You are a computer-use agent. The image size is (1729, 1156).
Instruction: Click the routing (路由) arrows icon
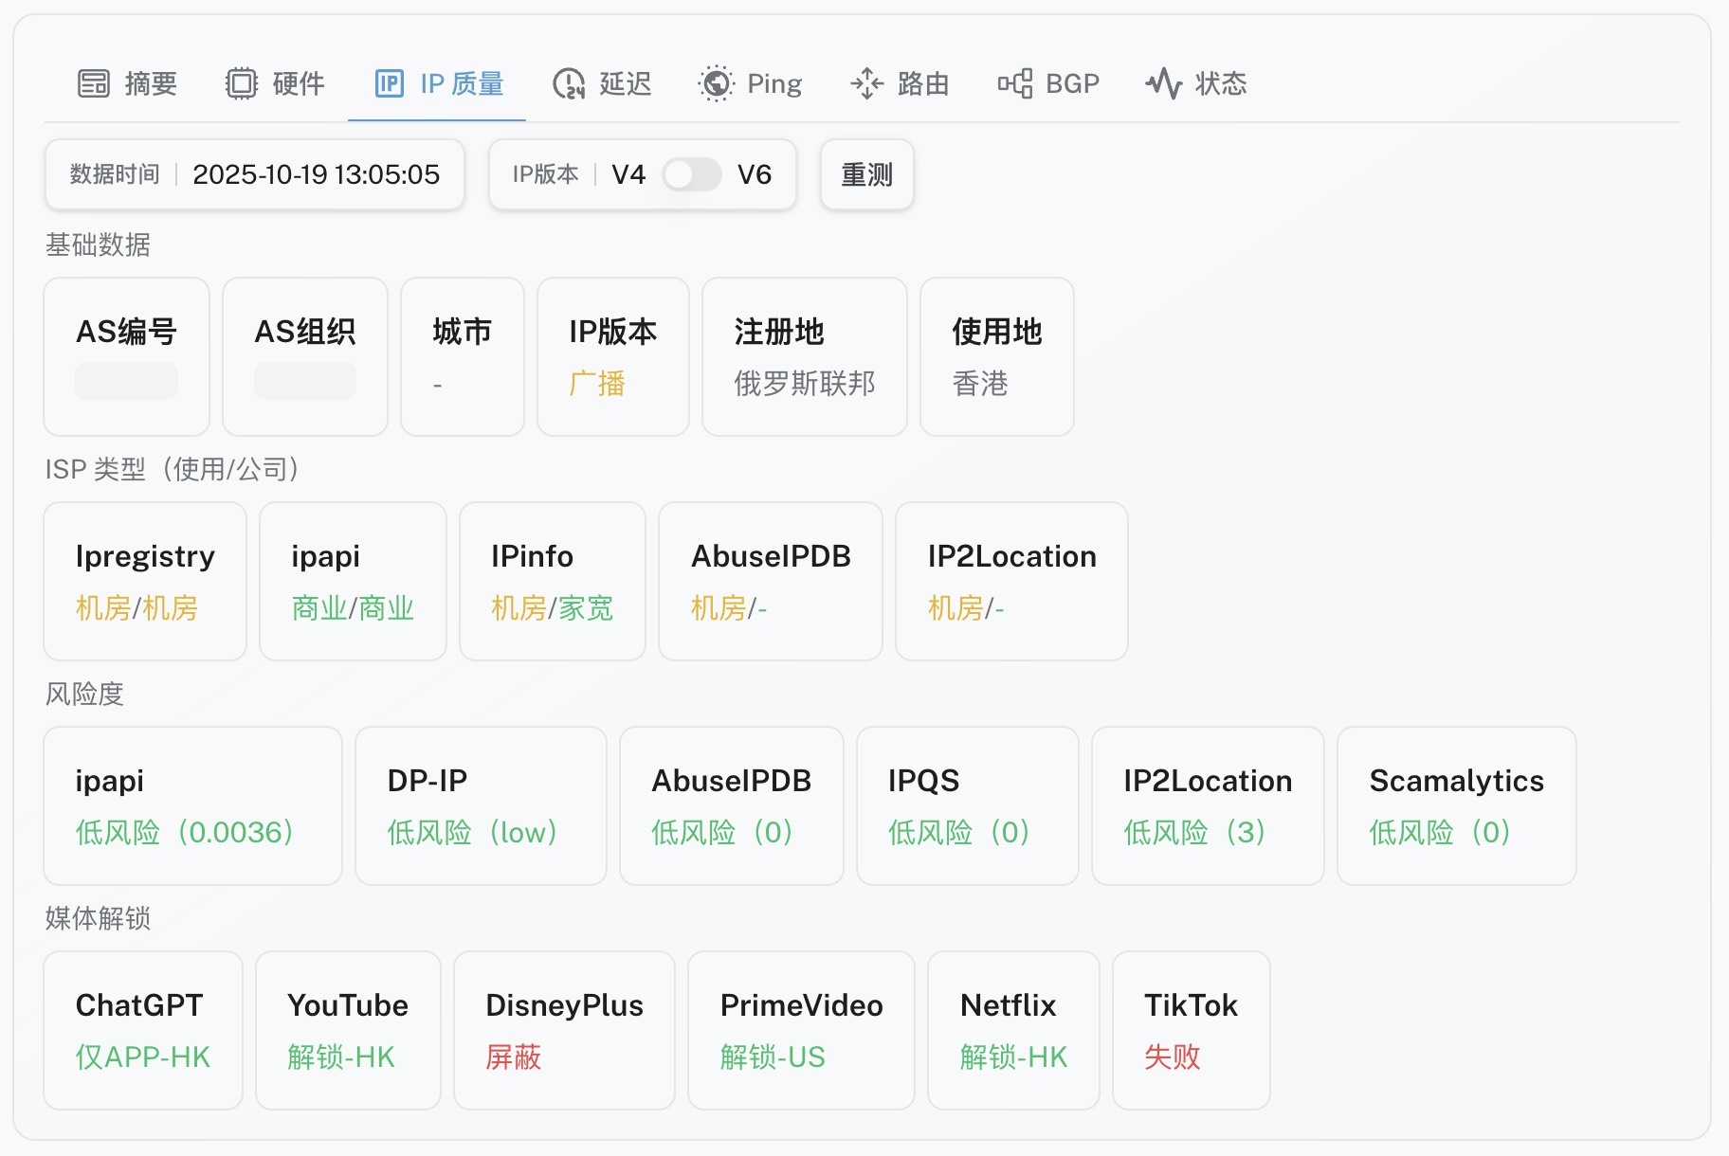tap(866, 83)
